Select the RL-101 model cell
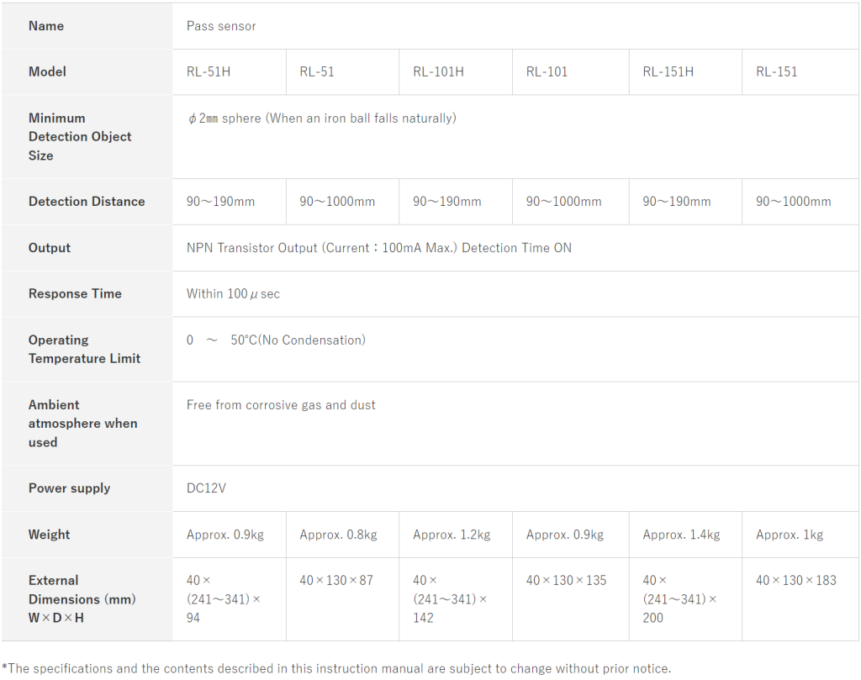This screenshot has width=861, height=680. (547, 71)
